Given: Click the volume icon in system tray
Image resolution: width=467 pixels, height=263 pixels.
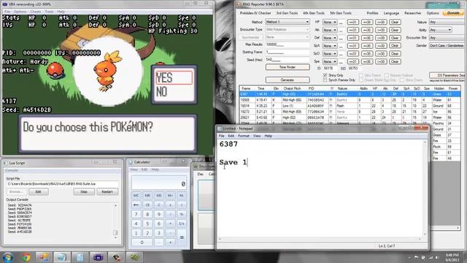Looking at the screenshot, I should [437, 257].
